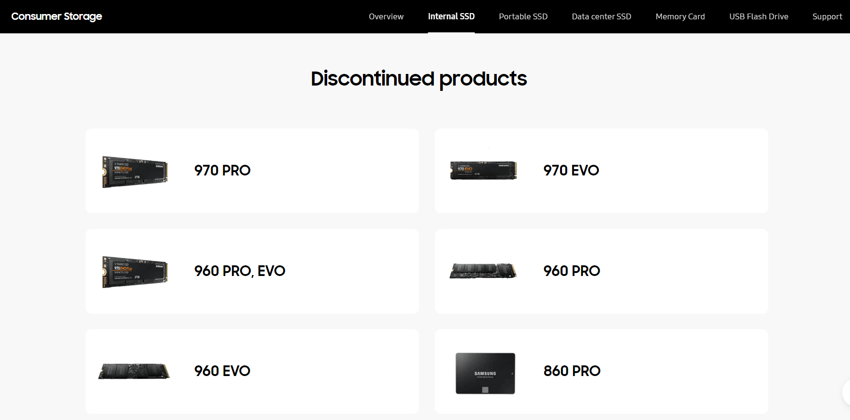Select the 960 EVO title
Viewport: 850px width, 420px height.
pos(222,371)
